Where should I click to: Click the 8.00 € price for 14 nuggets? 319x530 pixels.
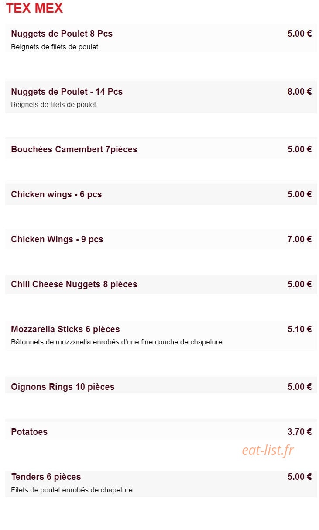[299, 92]
